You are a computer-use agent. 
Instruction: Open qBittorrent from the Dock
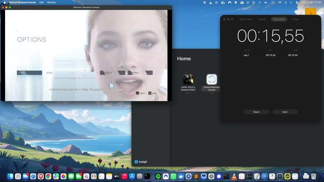point(265,176)
